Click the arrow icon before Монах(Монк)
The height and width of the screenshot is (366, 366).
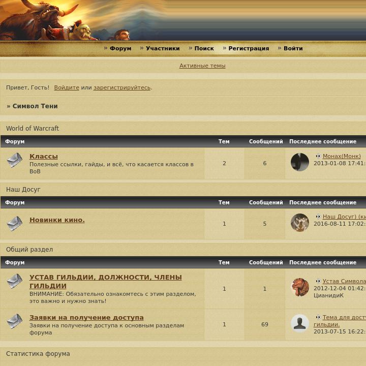click(x=318, y=156)
